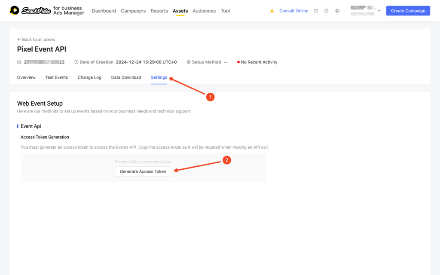440x275 pixels.
Task: Click the No Recent Activity status
Action: tap(257, 62)
